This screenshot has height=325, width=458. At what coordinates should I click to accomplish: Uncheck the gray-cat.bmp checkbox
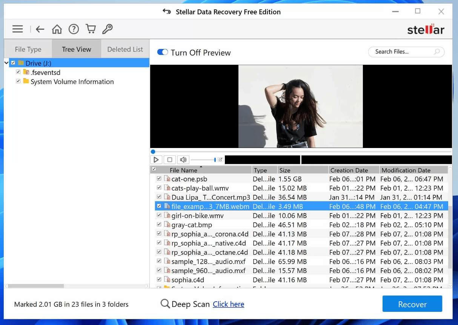[159, 224]
